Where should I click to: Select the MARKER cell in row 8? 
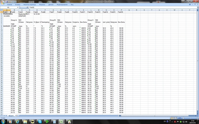tap(7, 26)
